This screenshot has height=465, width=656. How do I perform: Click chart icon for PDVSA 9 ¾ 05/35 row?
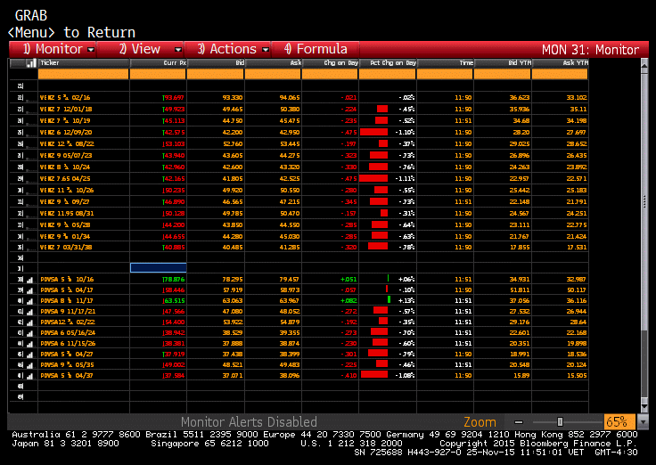point(29,365)
